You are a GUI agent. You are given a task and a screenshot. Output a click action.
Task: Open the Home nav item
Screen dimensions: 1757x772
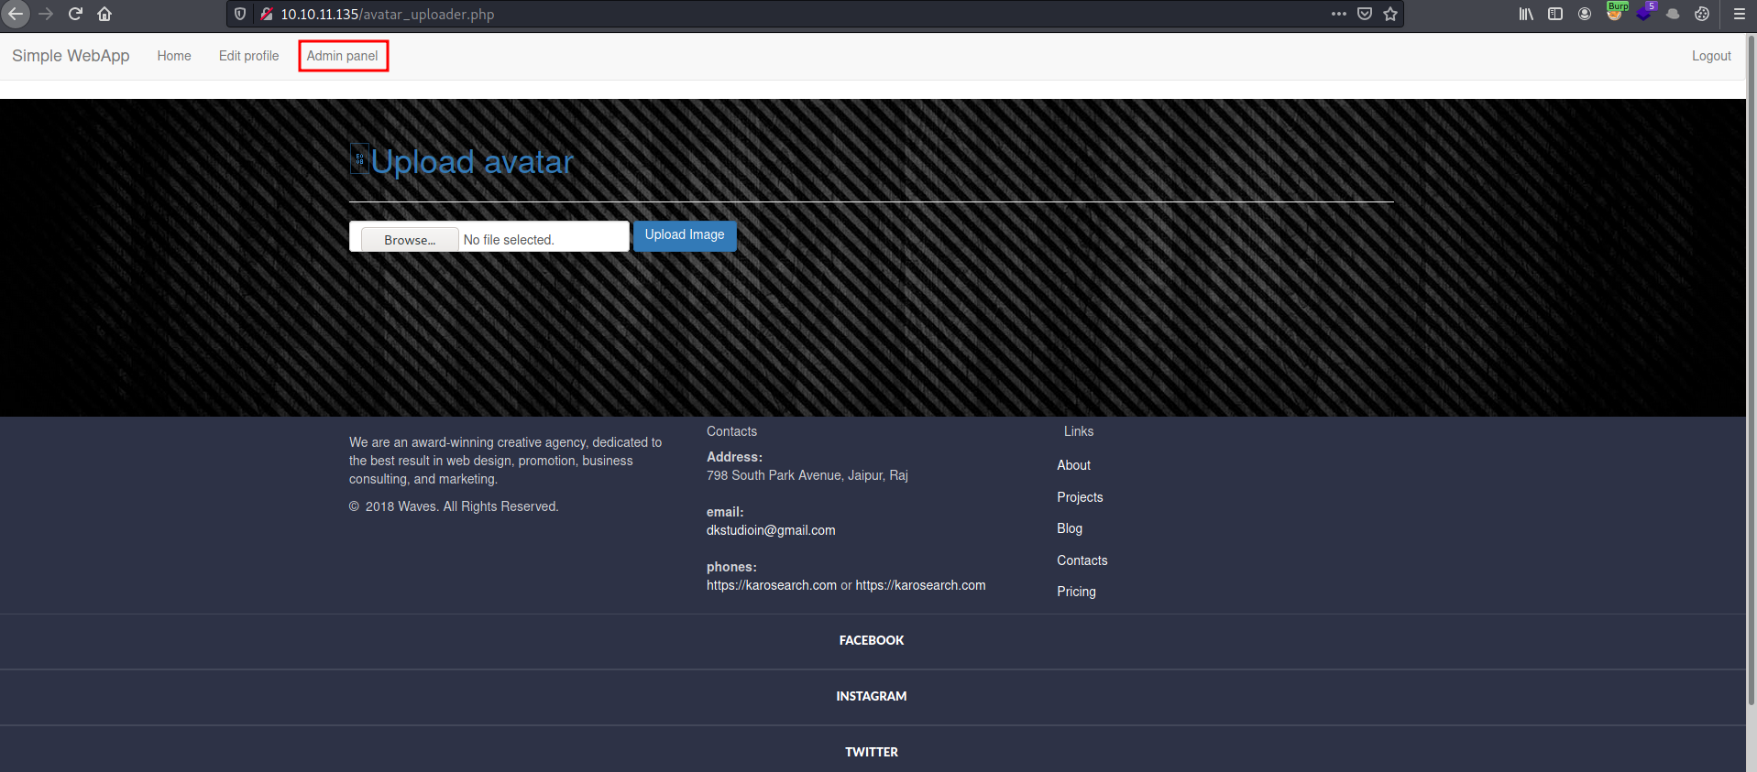174,56
